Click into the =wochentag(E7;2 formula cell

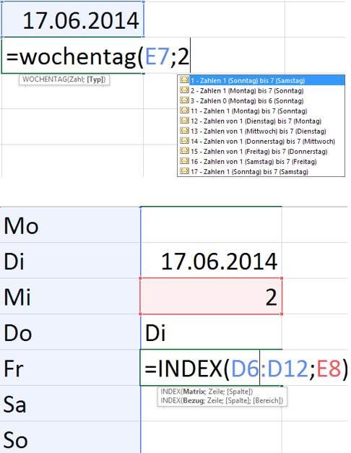click(72, 56)
